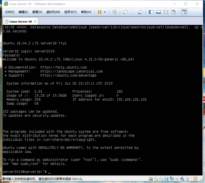Click the message log note icon

195,179
